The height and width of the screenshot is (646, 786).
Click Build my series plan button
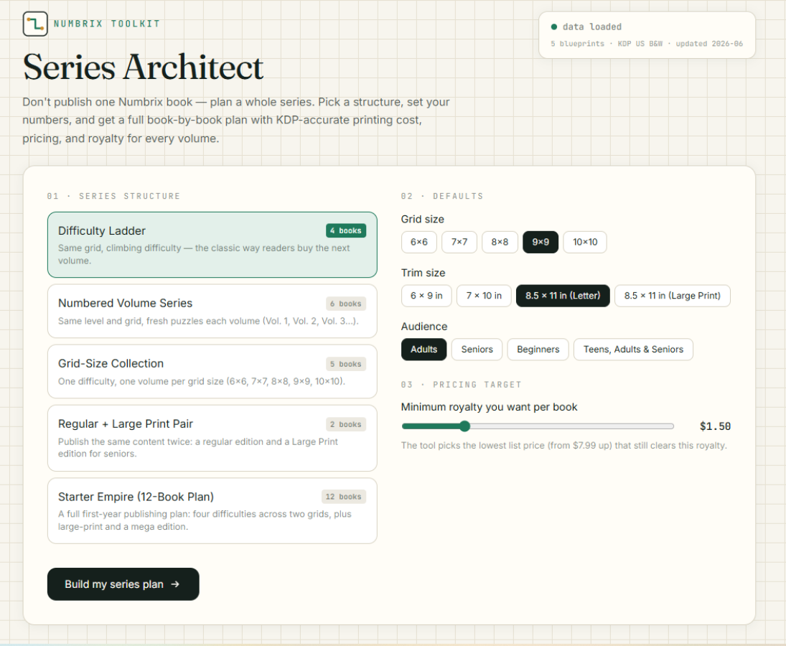point(123,584)
